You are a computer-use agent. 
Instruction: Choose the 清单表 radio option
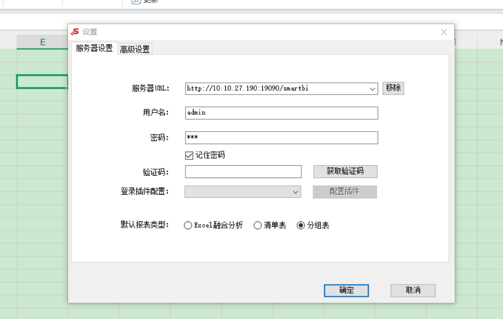pos(257,225)
